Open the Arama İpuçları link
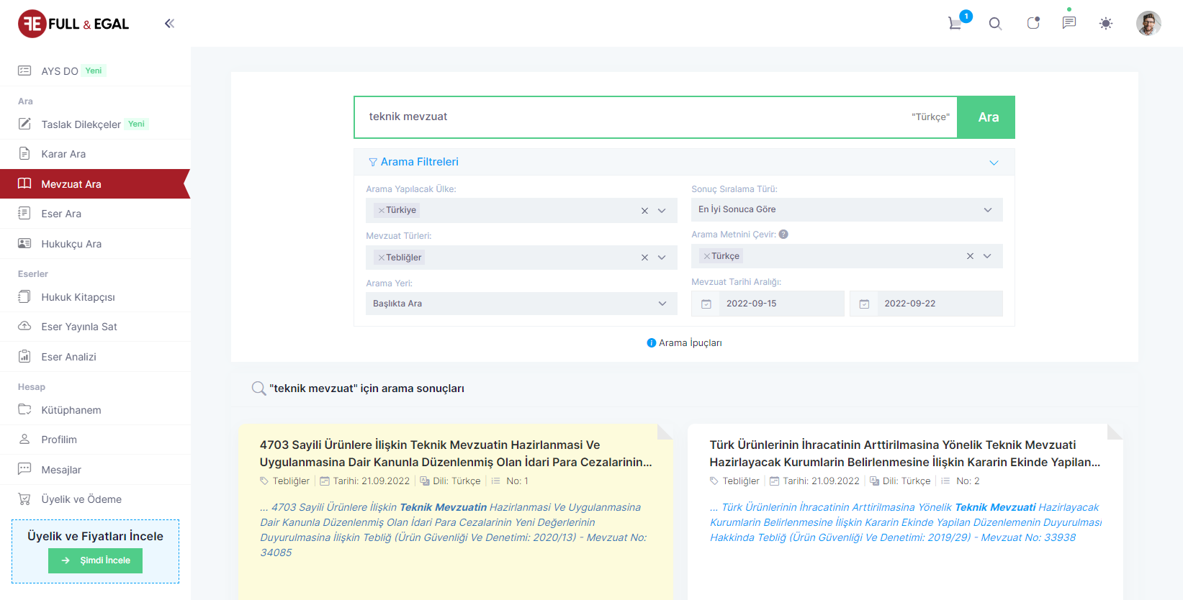The height and width of the screenshot is (600, 1183). pos(685,343)
